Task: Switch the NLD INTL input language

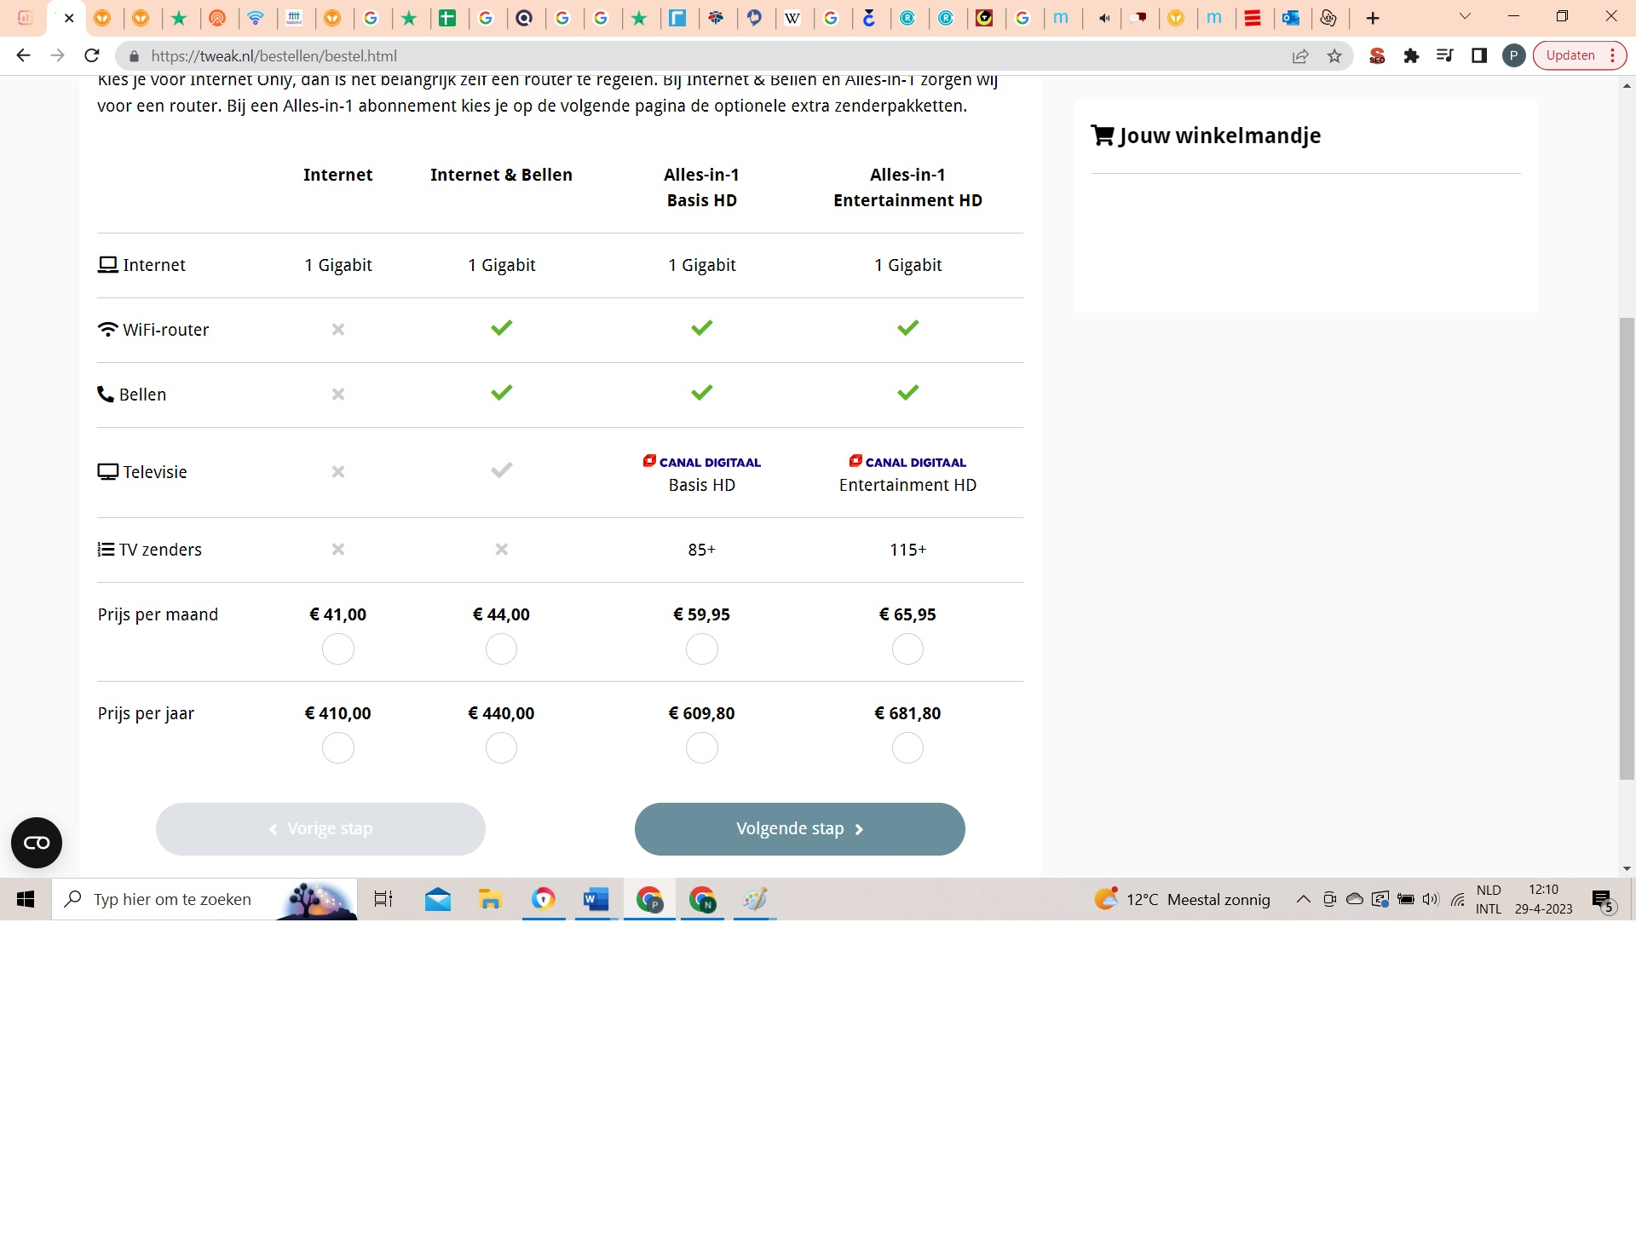Action: tap(1489, 899)
